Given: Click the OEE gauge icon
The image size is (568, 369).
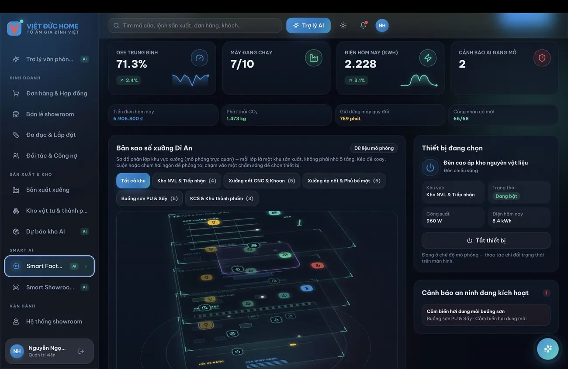Looking at the screenshot, I should click(x=199, y=58).
